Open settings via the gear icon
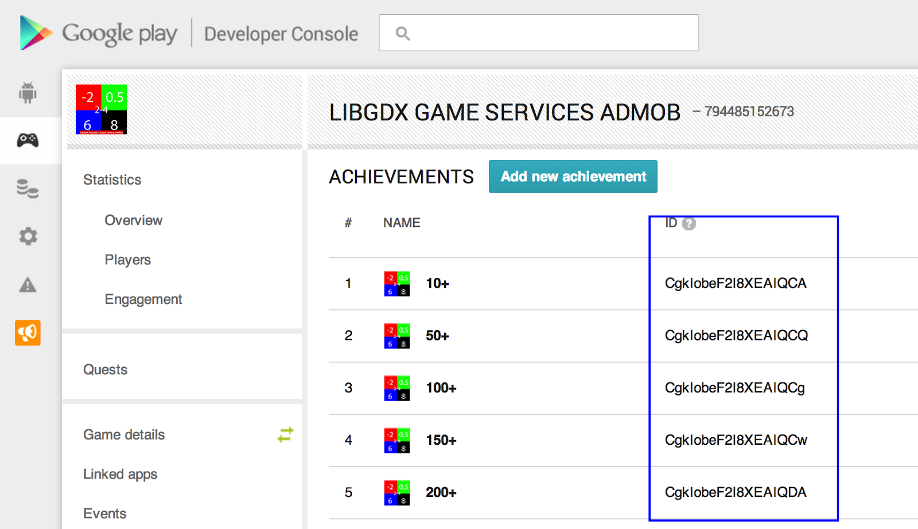Viewport: 918px width, 529px height. pos(28,236)
